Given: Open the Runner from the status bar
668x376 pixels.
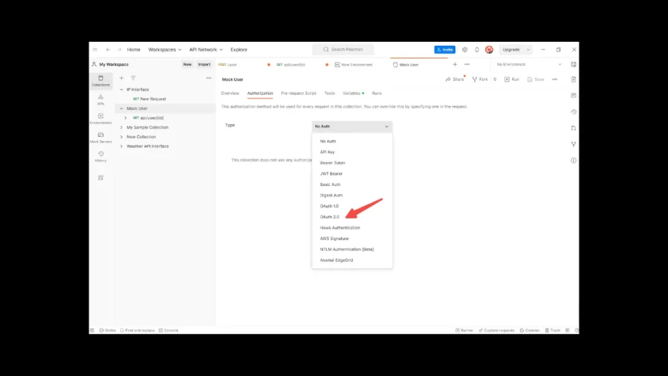Looking at the screenshot, I should [x=464, y=330].
